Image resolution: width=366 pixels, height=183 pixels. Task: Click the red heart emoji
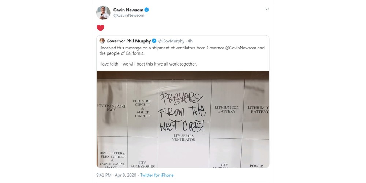(100, 28)
